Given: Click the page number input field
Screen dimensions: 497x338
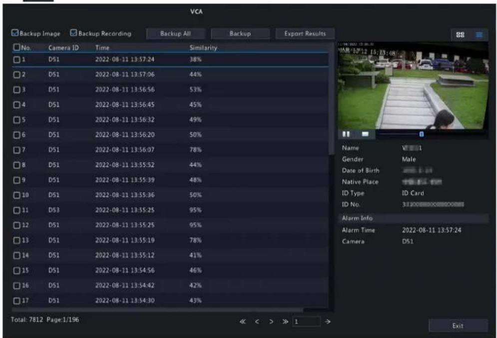Looking at the screenshot, I should tap(306, 321).
